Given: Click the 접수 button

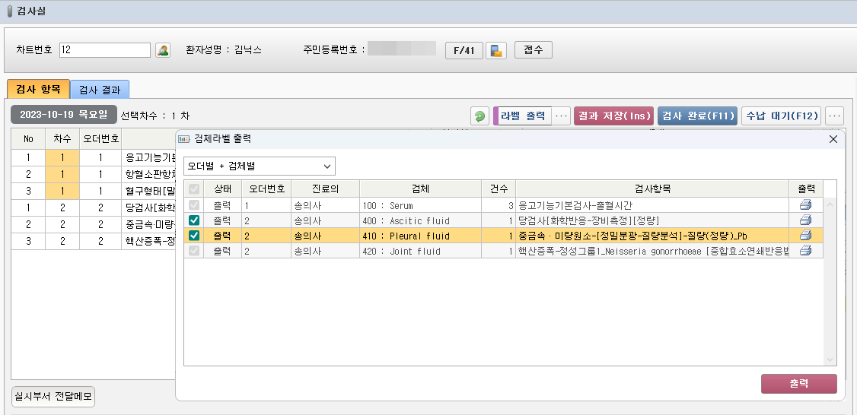Looking at the screenshot, I should click(x=534, y=50).
